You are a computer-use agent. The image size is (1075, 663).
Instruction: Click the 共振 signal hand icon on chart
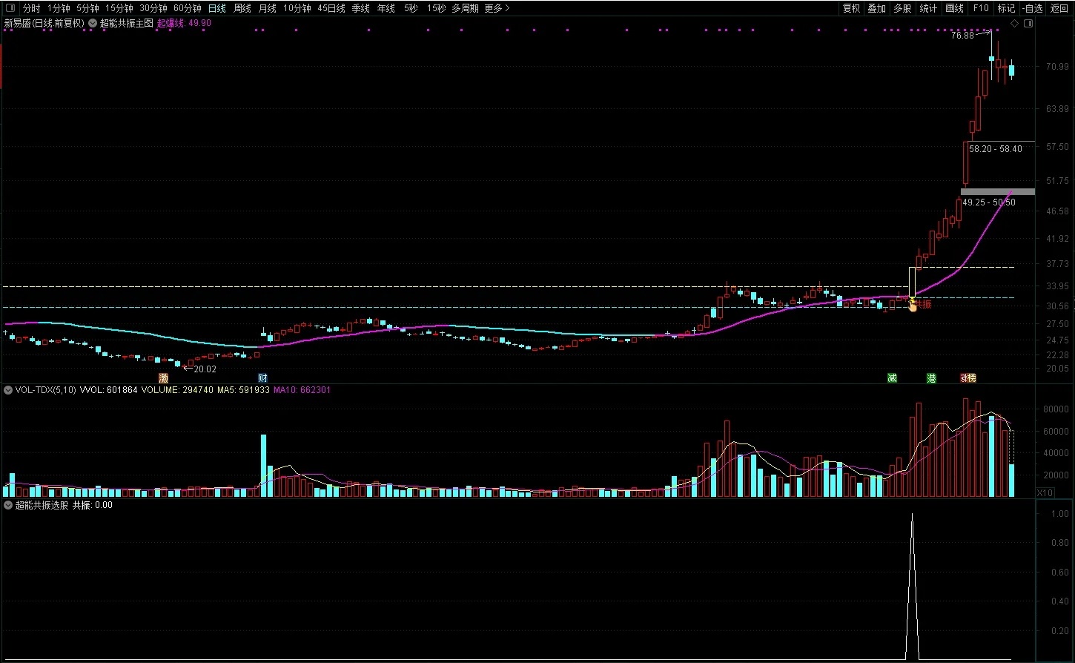(913, 306)
